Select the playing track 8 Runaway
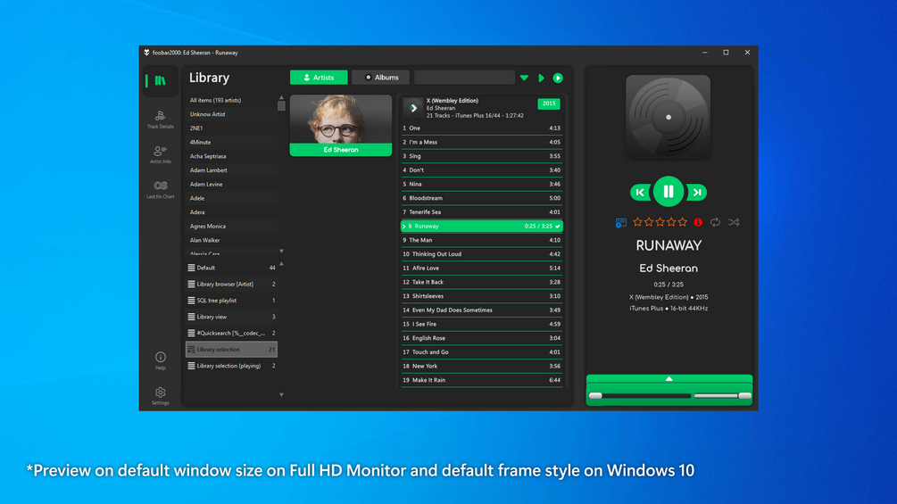897x504 pixels. point(482,227)
